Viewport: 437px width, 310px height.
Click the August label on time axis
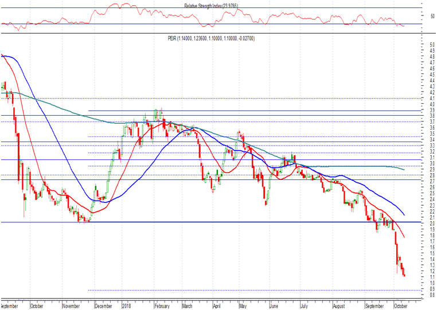340,306
